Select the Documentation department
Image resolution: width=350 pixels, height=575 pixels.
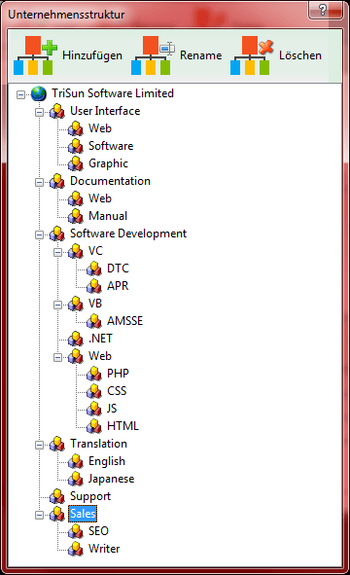[x=110, y=181]
